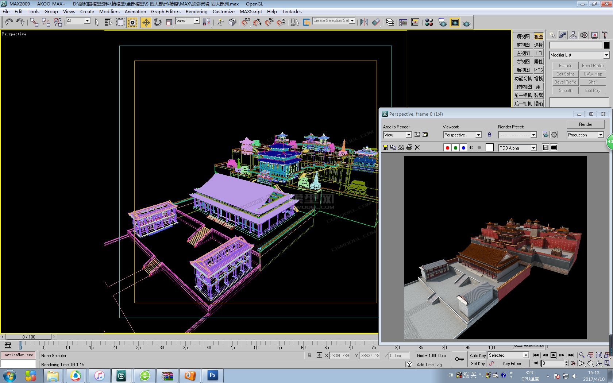
Task: Toggle the red channel display
Action: point(447,148)
